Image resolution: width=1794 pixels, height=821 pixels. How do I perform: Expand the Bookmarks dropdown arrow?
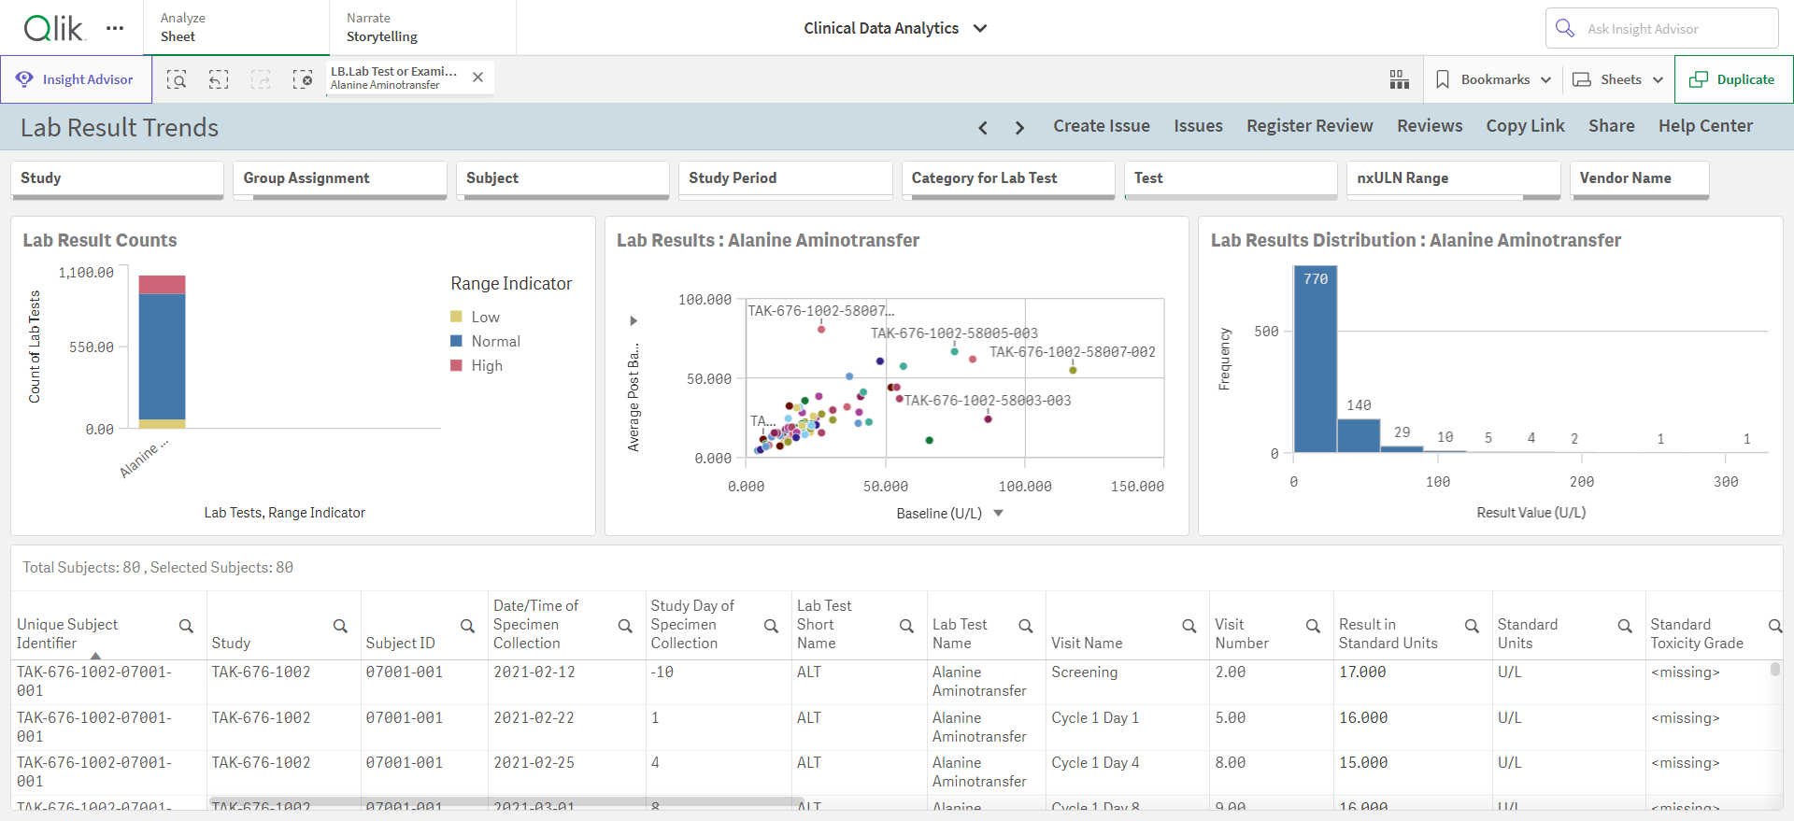coord(1545,79)
